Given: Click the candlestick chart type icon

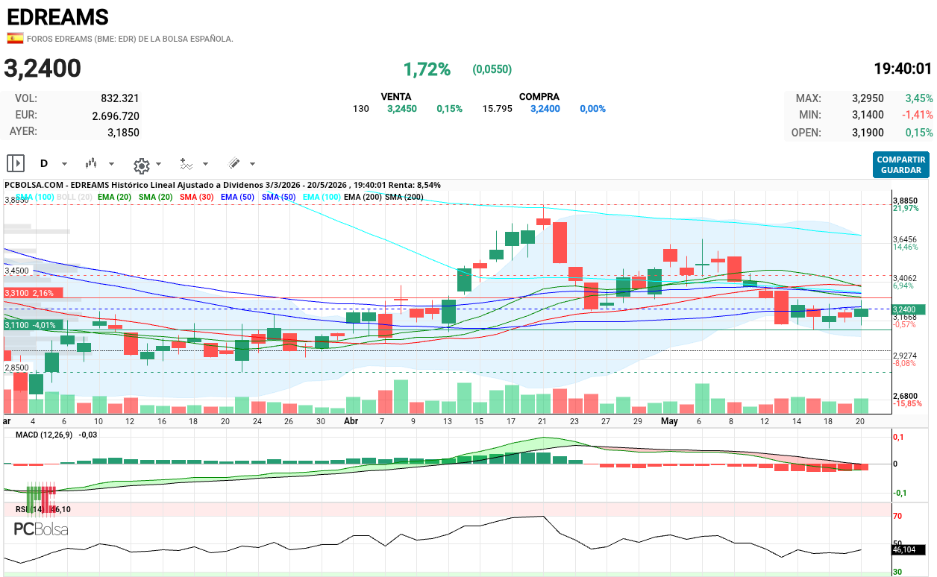Looking at the screenshot, I should [92, 163].
